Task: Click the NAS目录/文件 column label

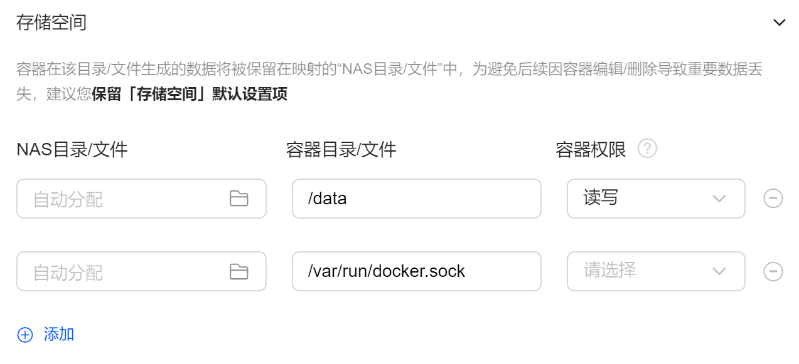Action: pyautogui.click(x=72, y=150)
